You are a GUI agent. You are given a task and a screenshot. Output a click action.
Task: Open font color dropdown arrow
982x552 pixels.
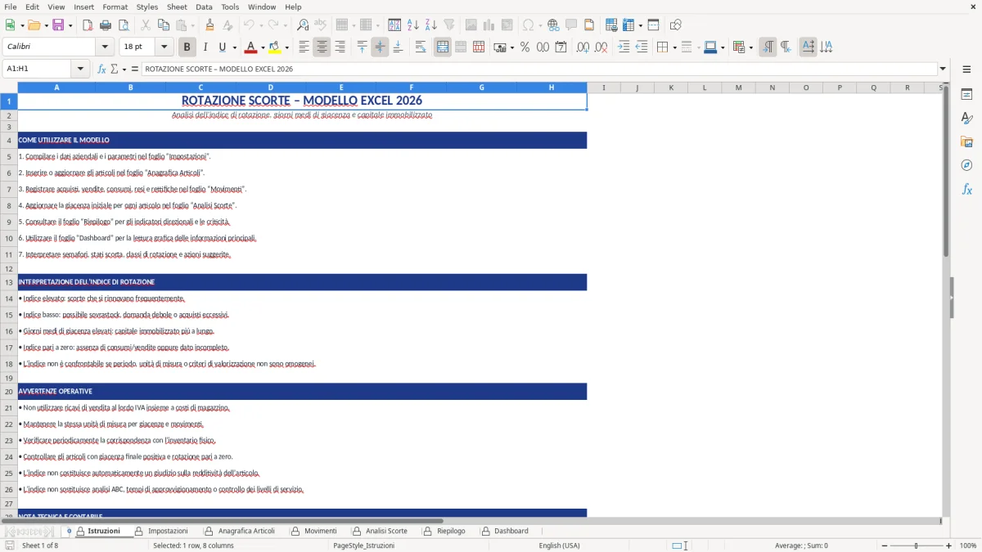pyautogui.click(x=263, y=47)
